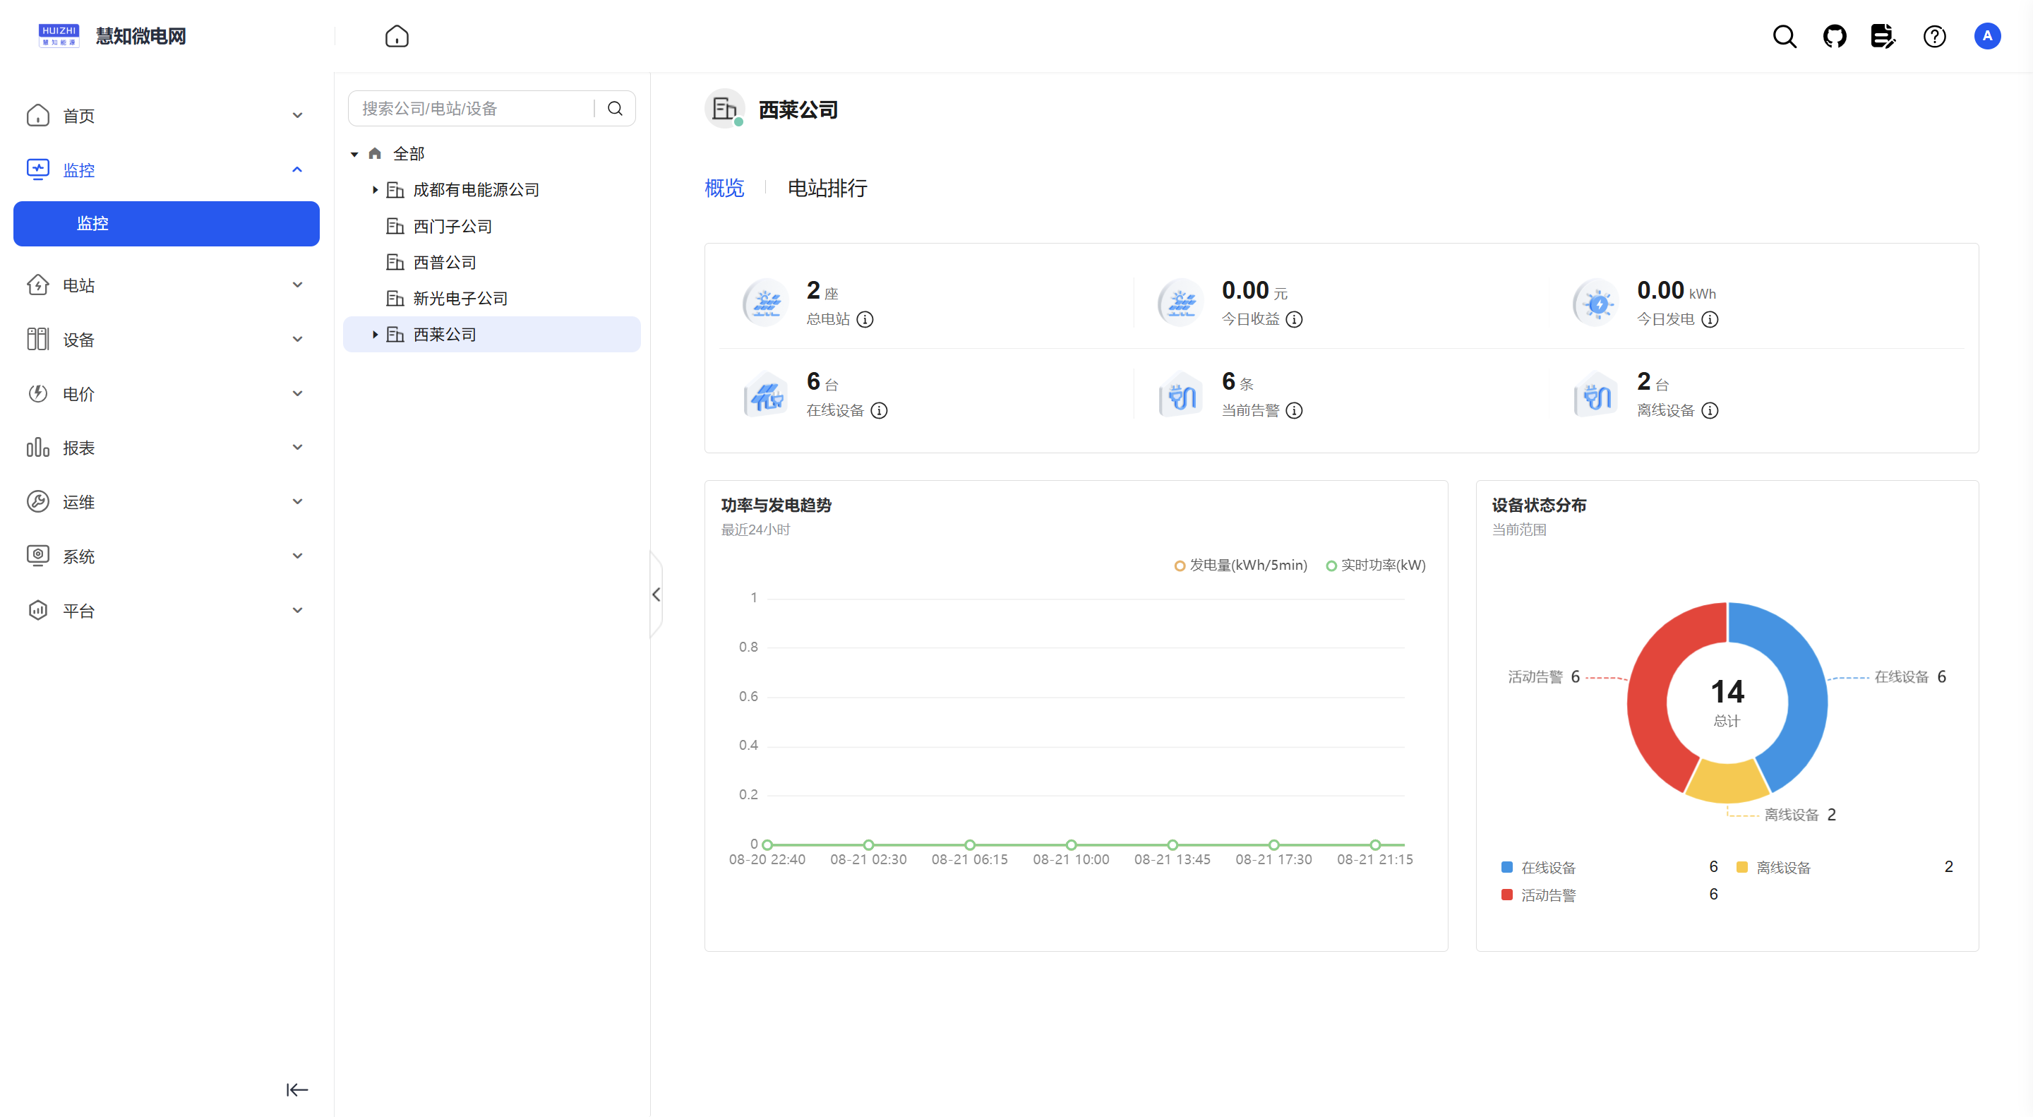Toggle 发电量(kWh/5min) legend series
Screen dimensions: 2033x1117
coord(1241,566)
